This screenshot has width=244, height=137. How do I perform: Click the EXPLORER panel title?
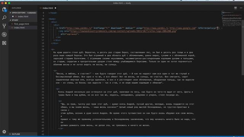click(x=16, y=8)
